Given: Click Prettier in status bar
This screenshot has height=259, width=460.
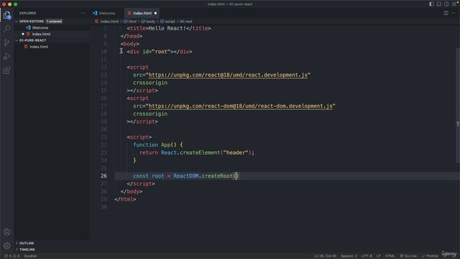Looking at the screenshot, I should (x=430, y=256).
